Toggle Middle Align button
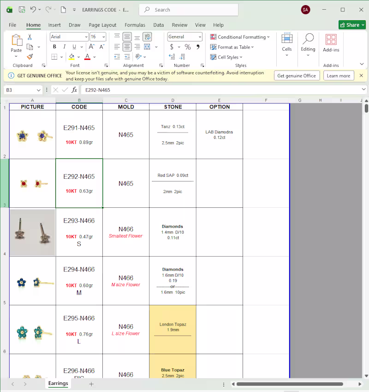This screenshot has height=392, width=369. [x=127, y=37]
